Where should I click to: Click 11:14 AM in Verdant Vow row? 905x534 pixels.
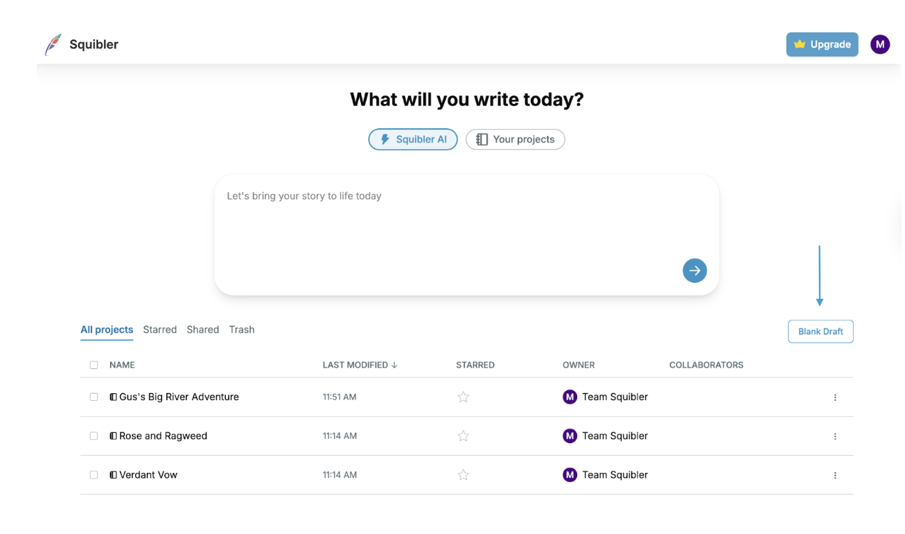[340, 474]
